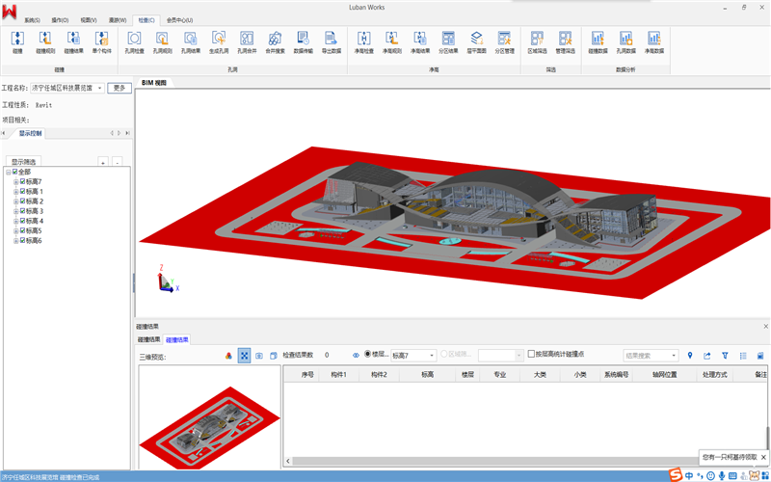Screen dimensions: 771x482
Task: Click the 3D preview thumbnail
Action: [209, 417]
